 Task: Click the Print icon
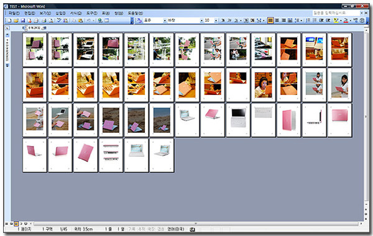click(x=44, y=20)
